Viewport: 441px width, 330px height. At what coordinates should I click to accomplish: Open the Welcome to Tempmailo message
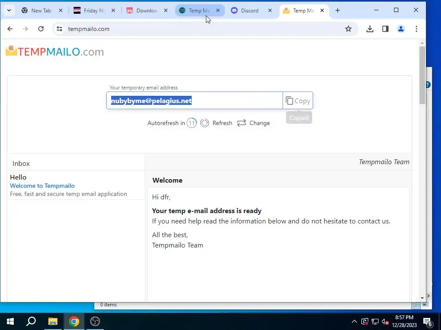click(x=42, y=186)
